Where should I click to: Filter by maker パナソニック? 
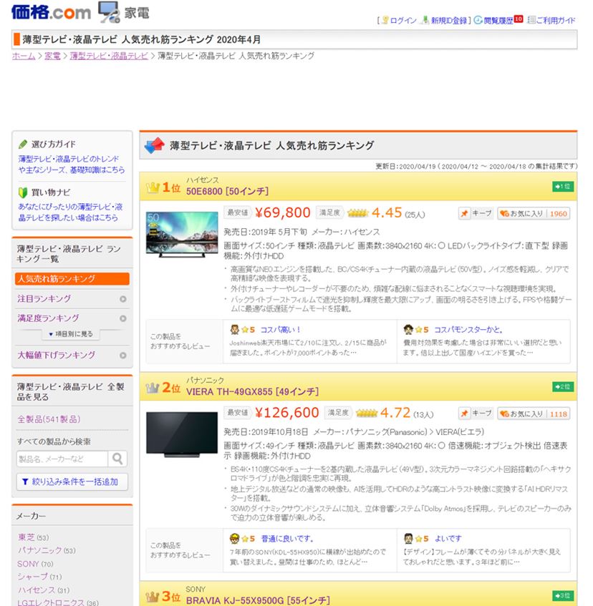point(39,550)
